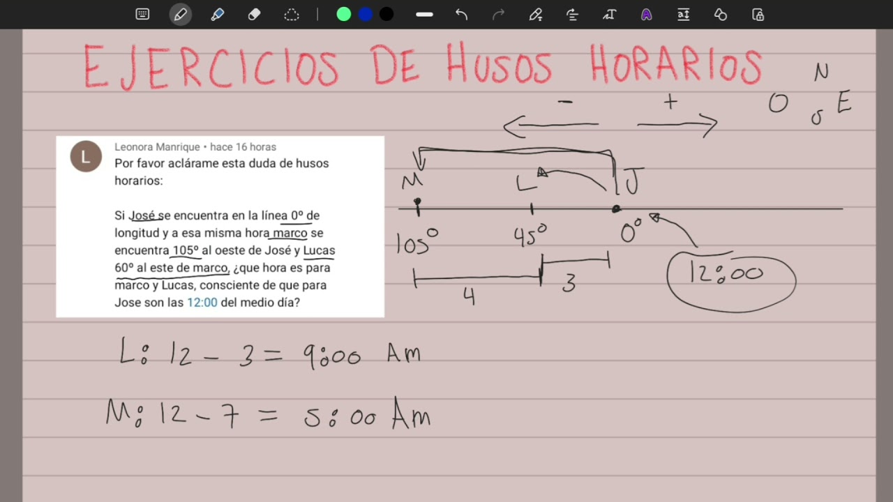This screenshot has width=893, height=502.
Task: Select the Highlighter tool
Action: tap(218, 14)
